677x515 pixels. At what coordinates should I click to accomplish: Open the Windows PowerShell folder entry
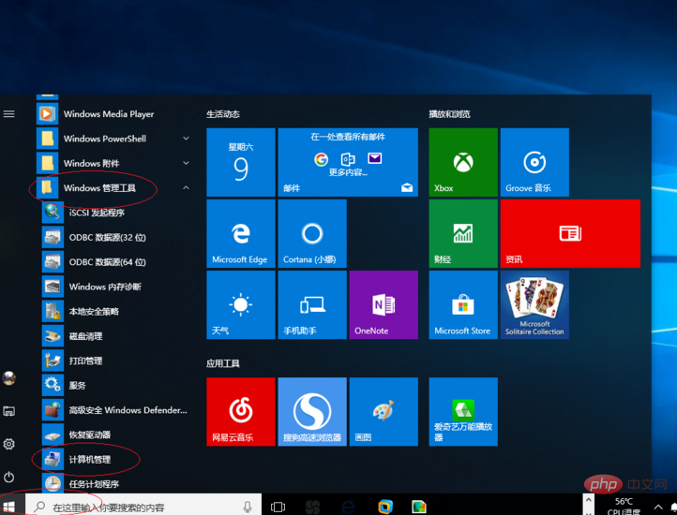(113, 139)
